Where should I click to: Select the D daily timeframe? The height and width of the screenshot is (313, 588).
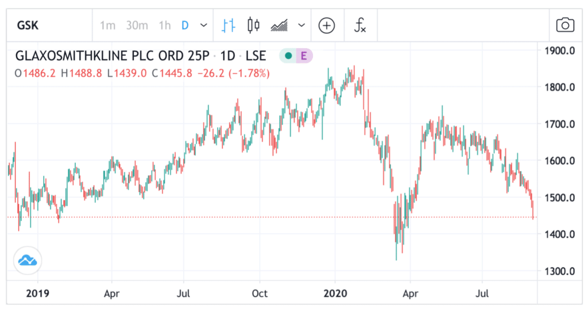pos(185,25)
